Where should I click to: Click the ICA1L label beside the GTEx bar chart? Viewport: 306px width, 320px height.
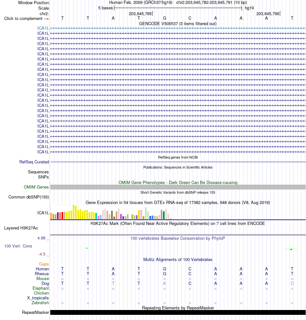point(43,213)
